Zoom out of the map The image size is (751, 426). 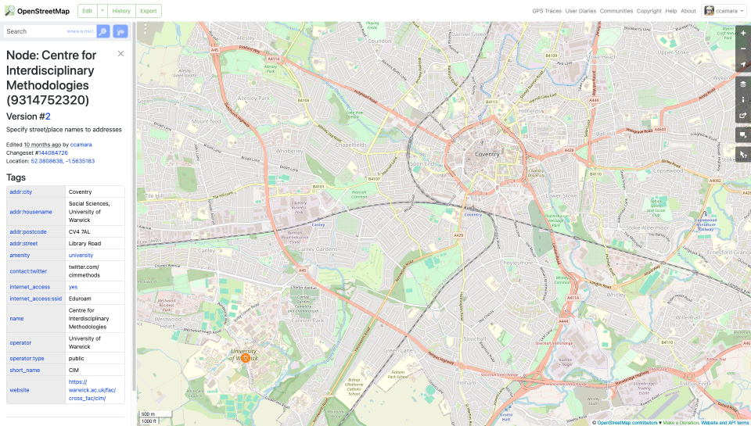click(x=742, y=49)
